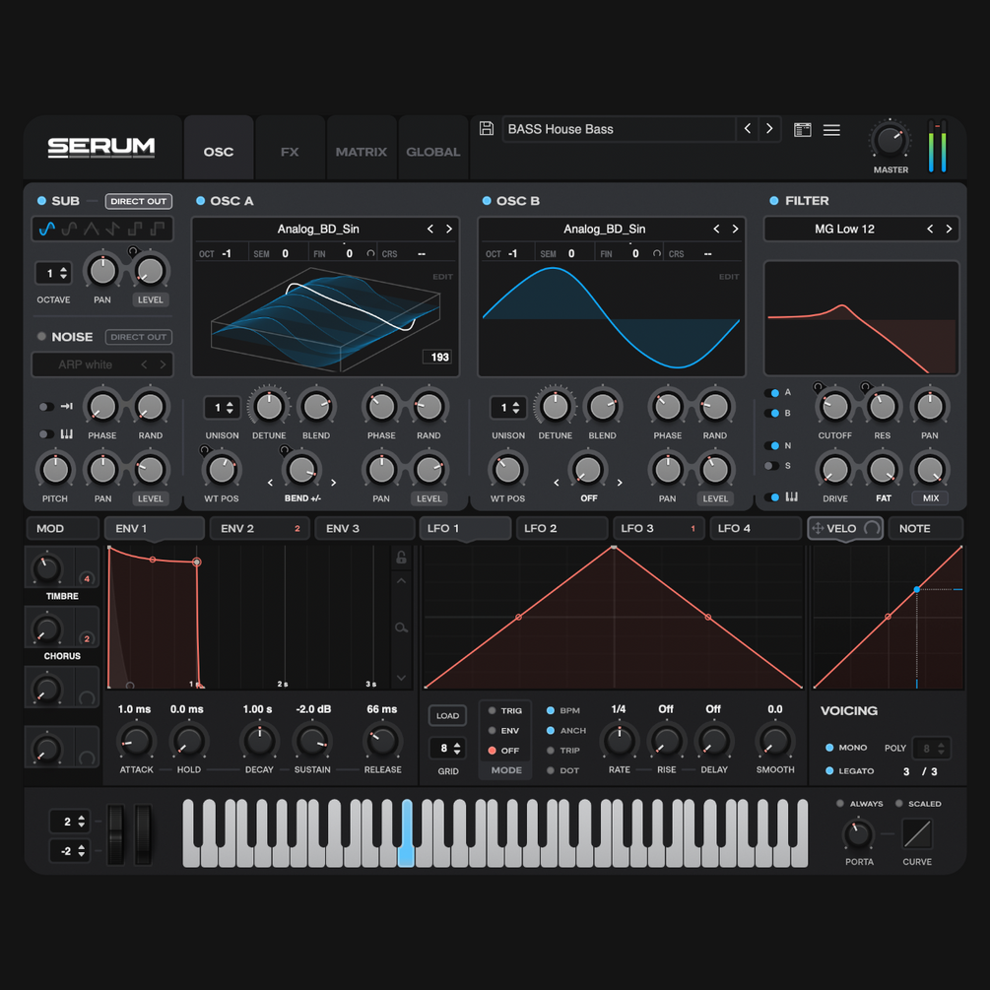Click the envelope lock icon
The height and width of the screenshot is (990, 990).
401,557
